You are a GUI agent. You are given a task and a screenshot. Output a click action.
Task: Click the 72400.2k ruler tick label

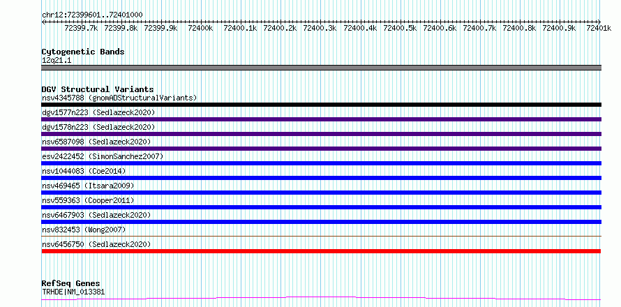280,28
